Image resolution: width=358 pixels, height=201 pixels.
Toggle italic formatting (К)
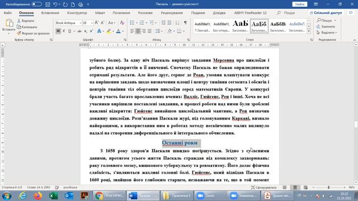64,31
